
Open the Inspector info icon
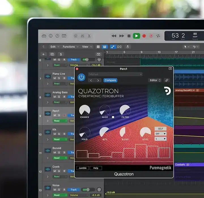point(51,36)
